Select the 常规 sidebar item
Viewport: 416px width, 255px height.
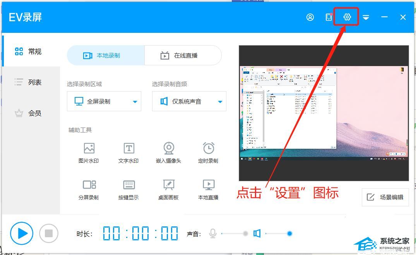click(x=31, y=51)
